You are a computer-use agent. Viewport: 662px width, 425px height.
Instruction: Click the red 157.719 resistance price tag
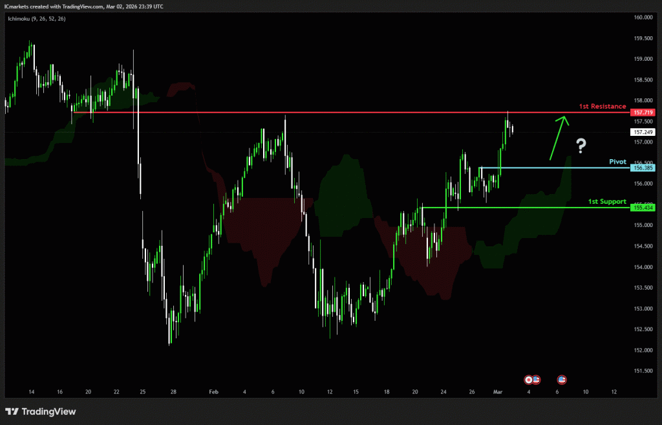tap(643, 113)
